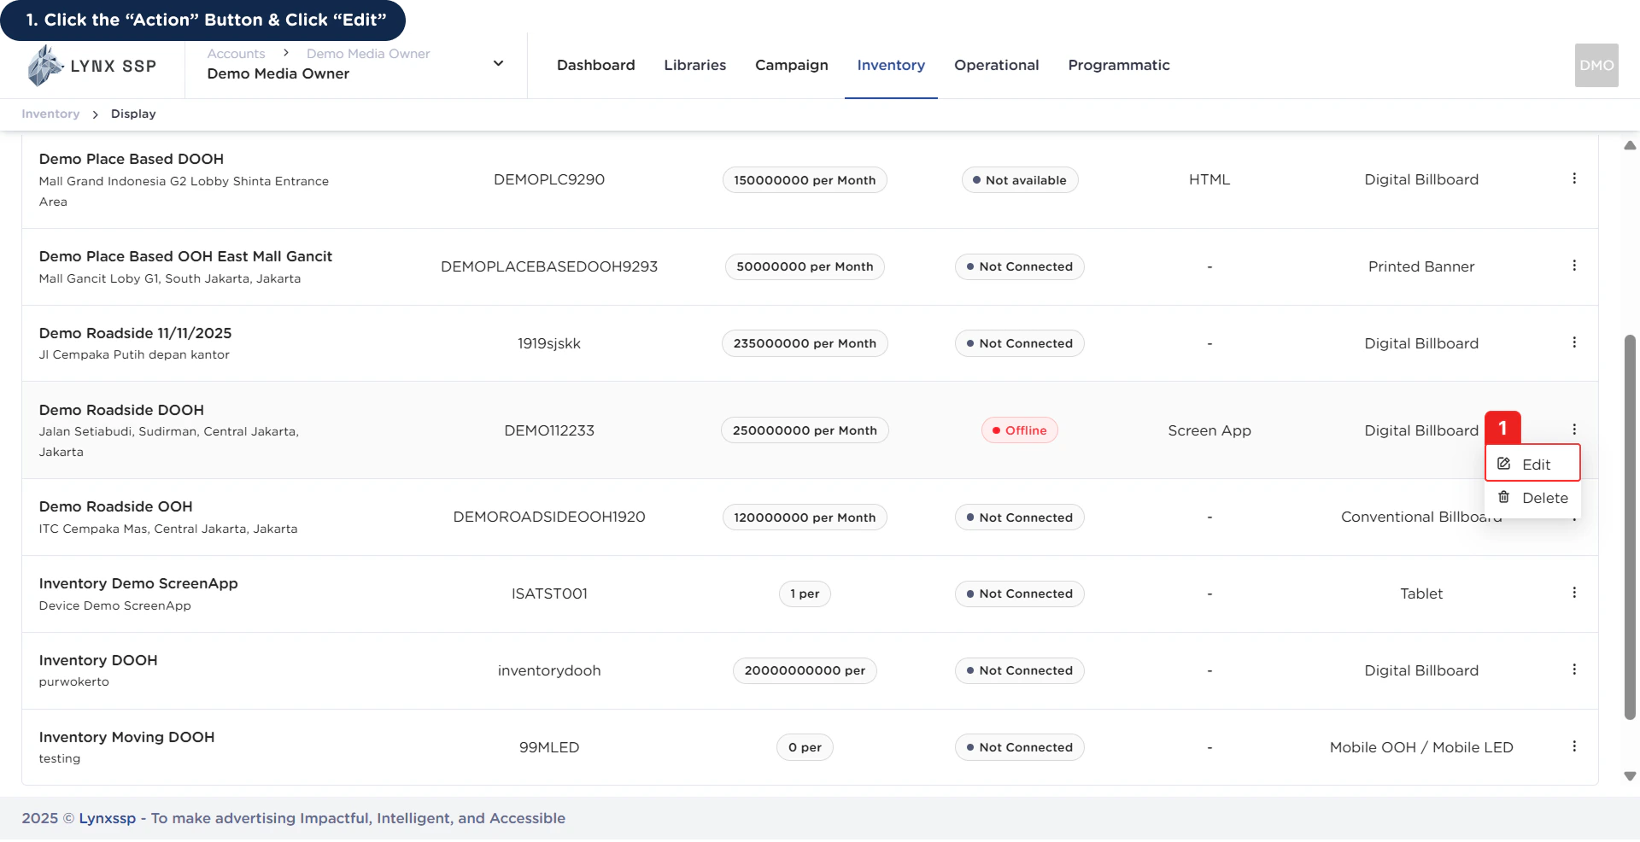Open actions menu for Inventory DOOH row
Image resolution: width=1640 pixels, height=842 pixels.
point(1574,670)
